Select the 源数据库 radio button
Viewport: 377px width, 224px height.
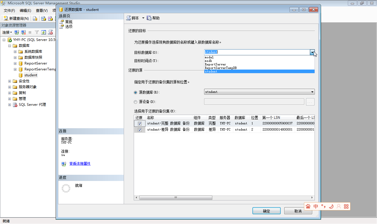click(x=135, y=92)
